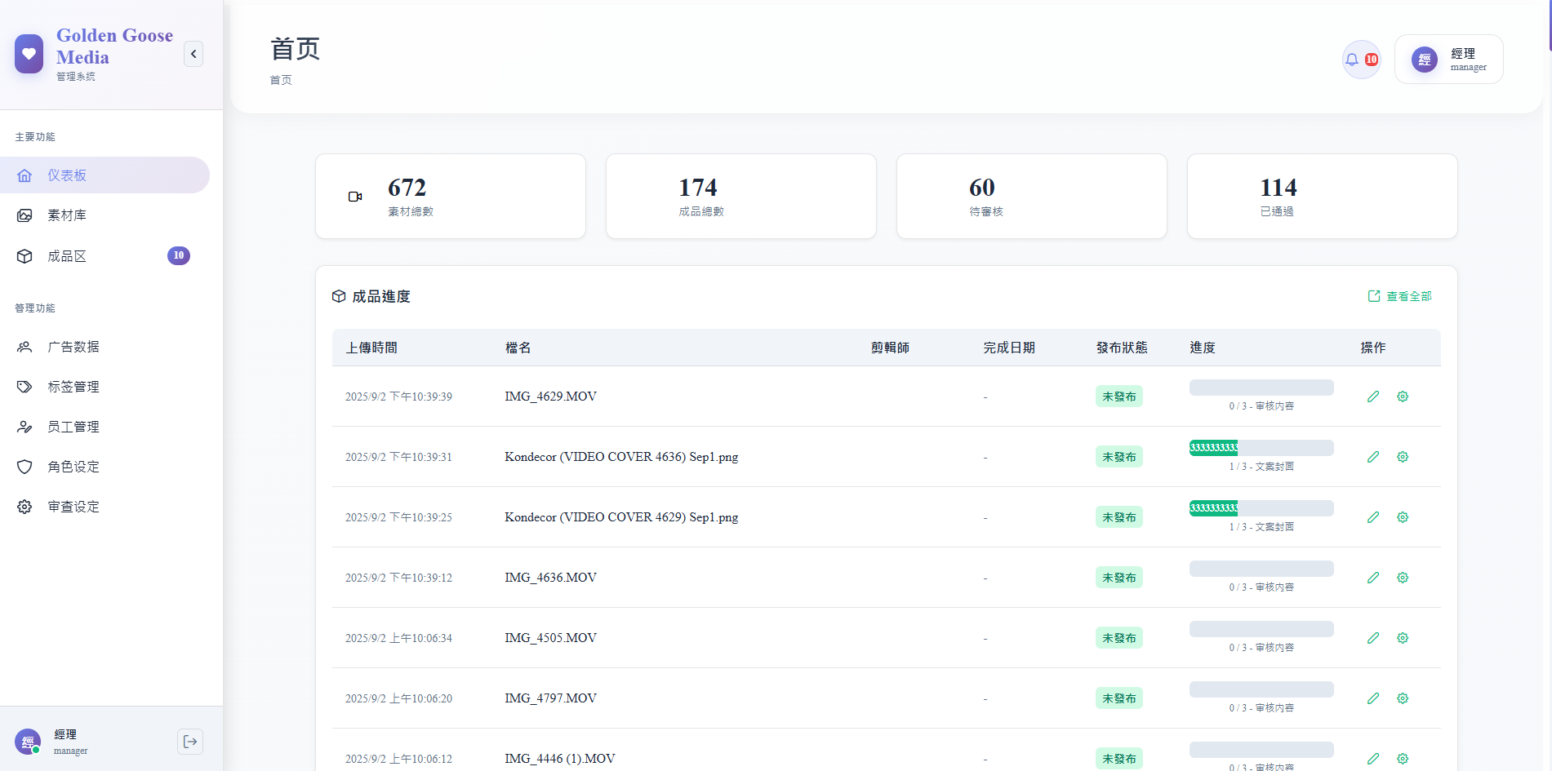Open the 成品区 box icon with badge 10
1552x771 pixels.
click(24, 255)
